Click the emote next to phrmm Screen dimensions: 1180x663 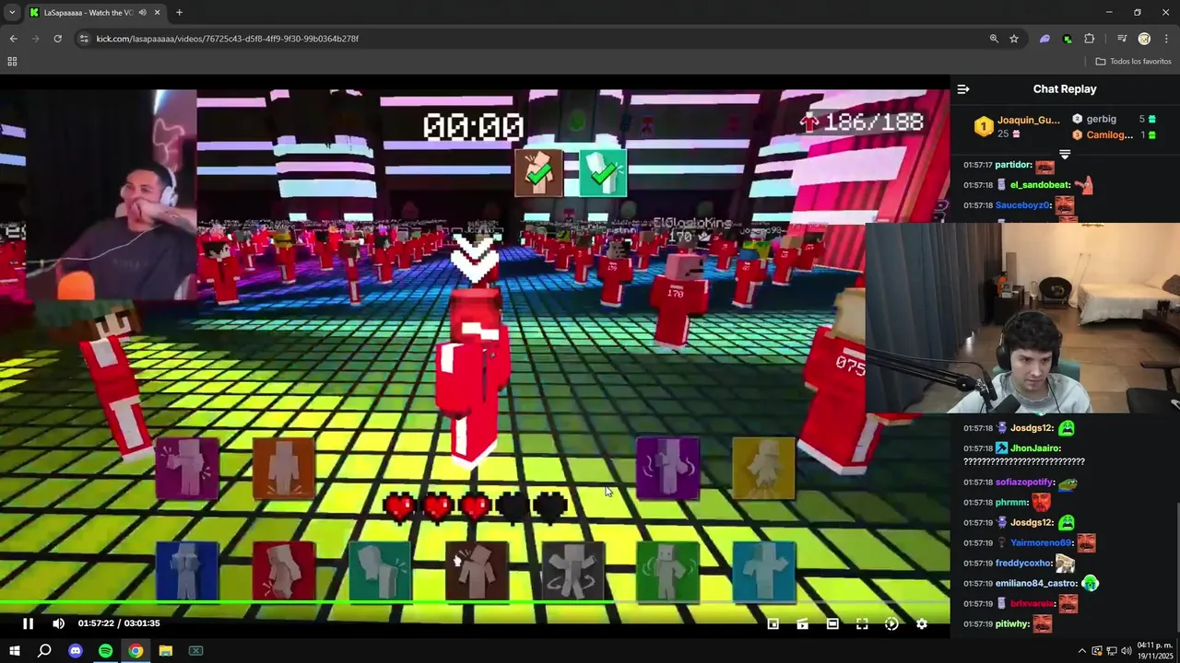pyautogui.click(x=1041, y=503)
